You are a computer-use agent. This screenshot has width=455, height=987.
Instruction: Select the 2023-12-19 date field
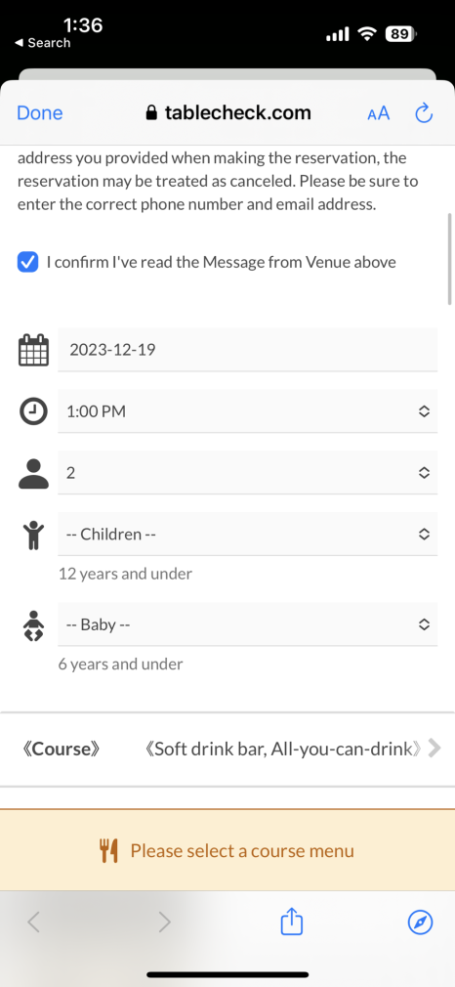point(247,349)
